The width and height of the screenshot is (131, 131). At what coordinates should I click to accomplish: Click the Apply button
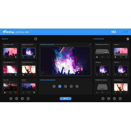[x=65, y=99]
